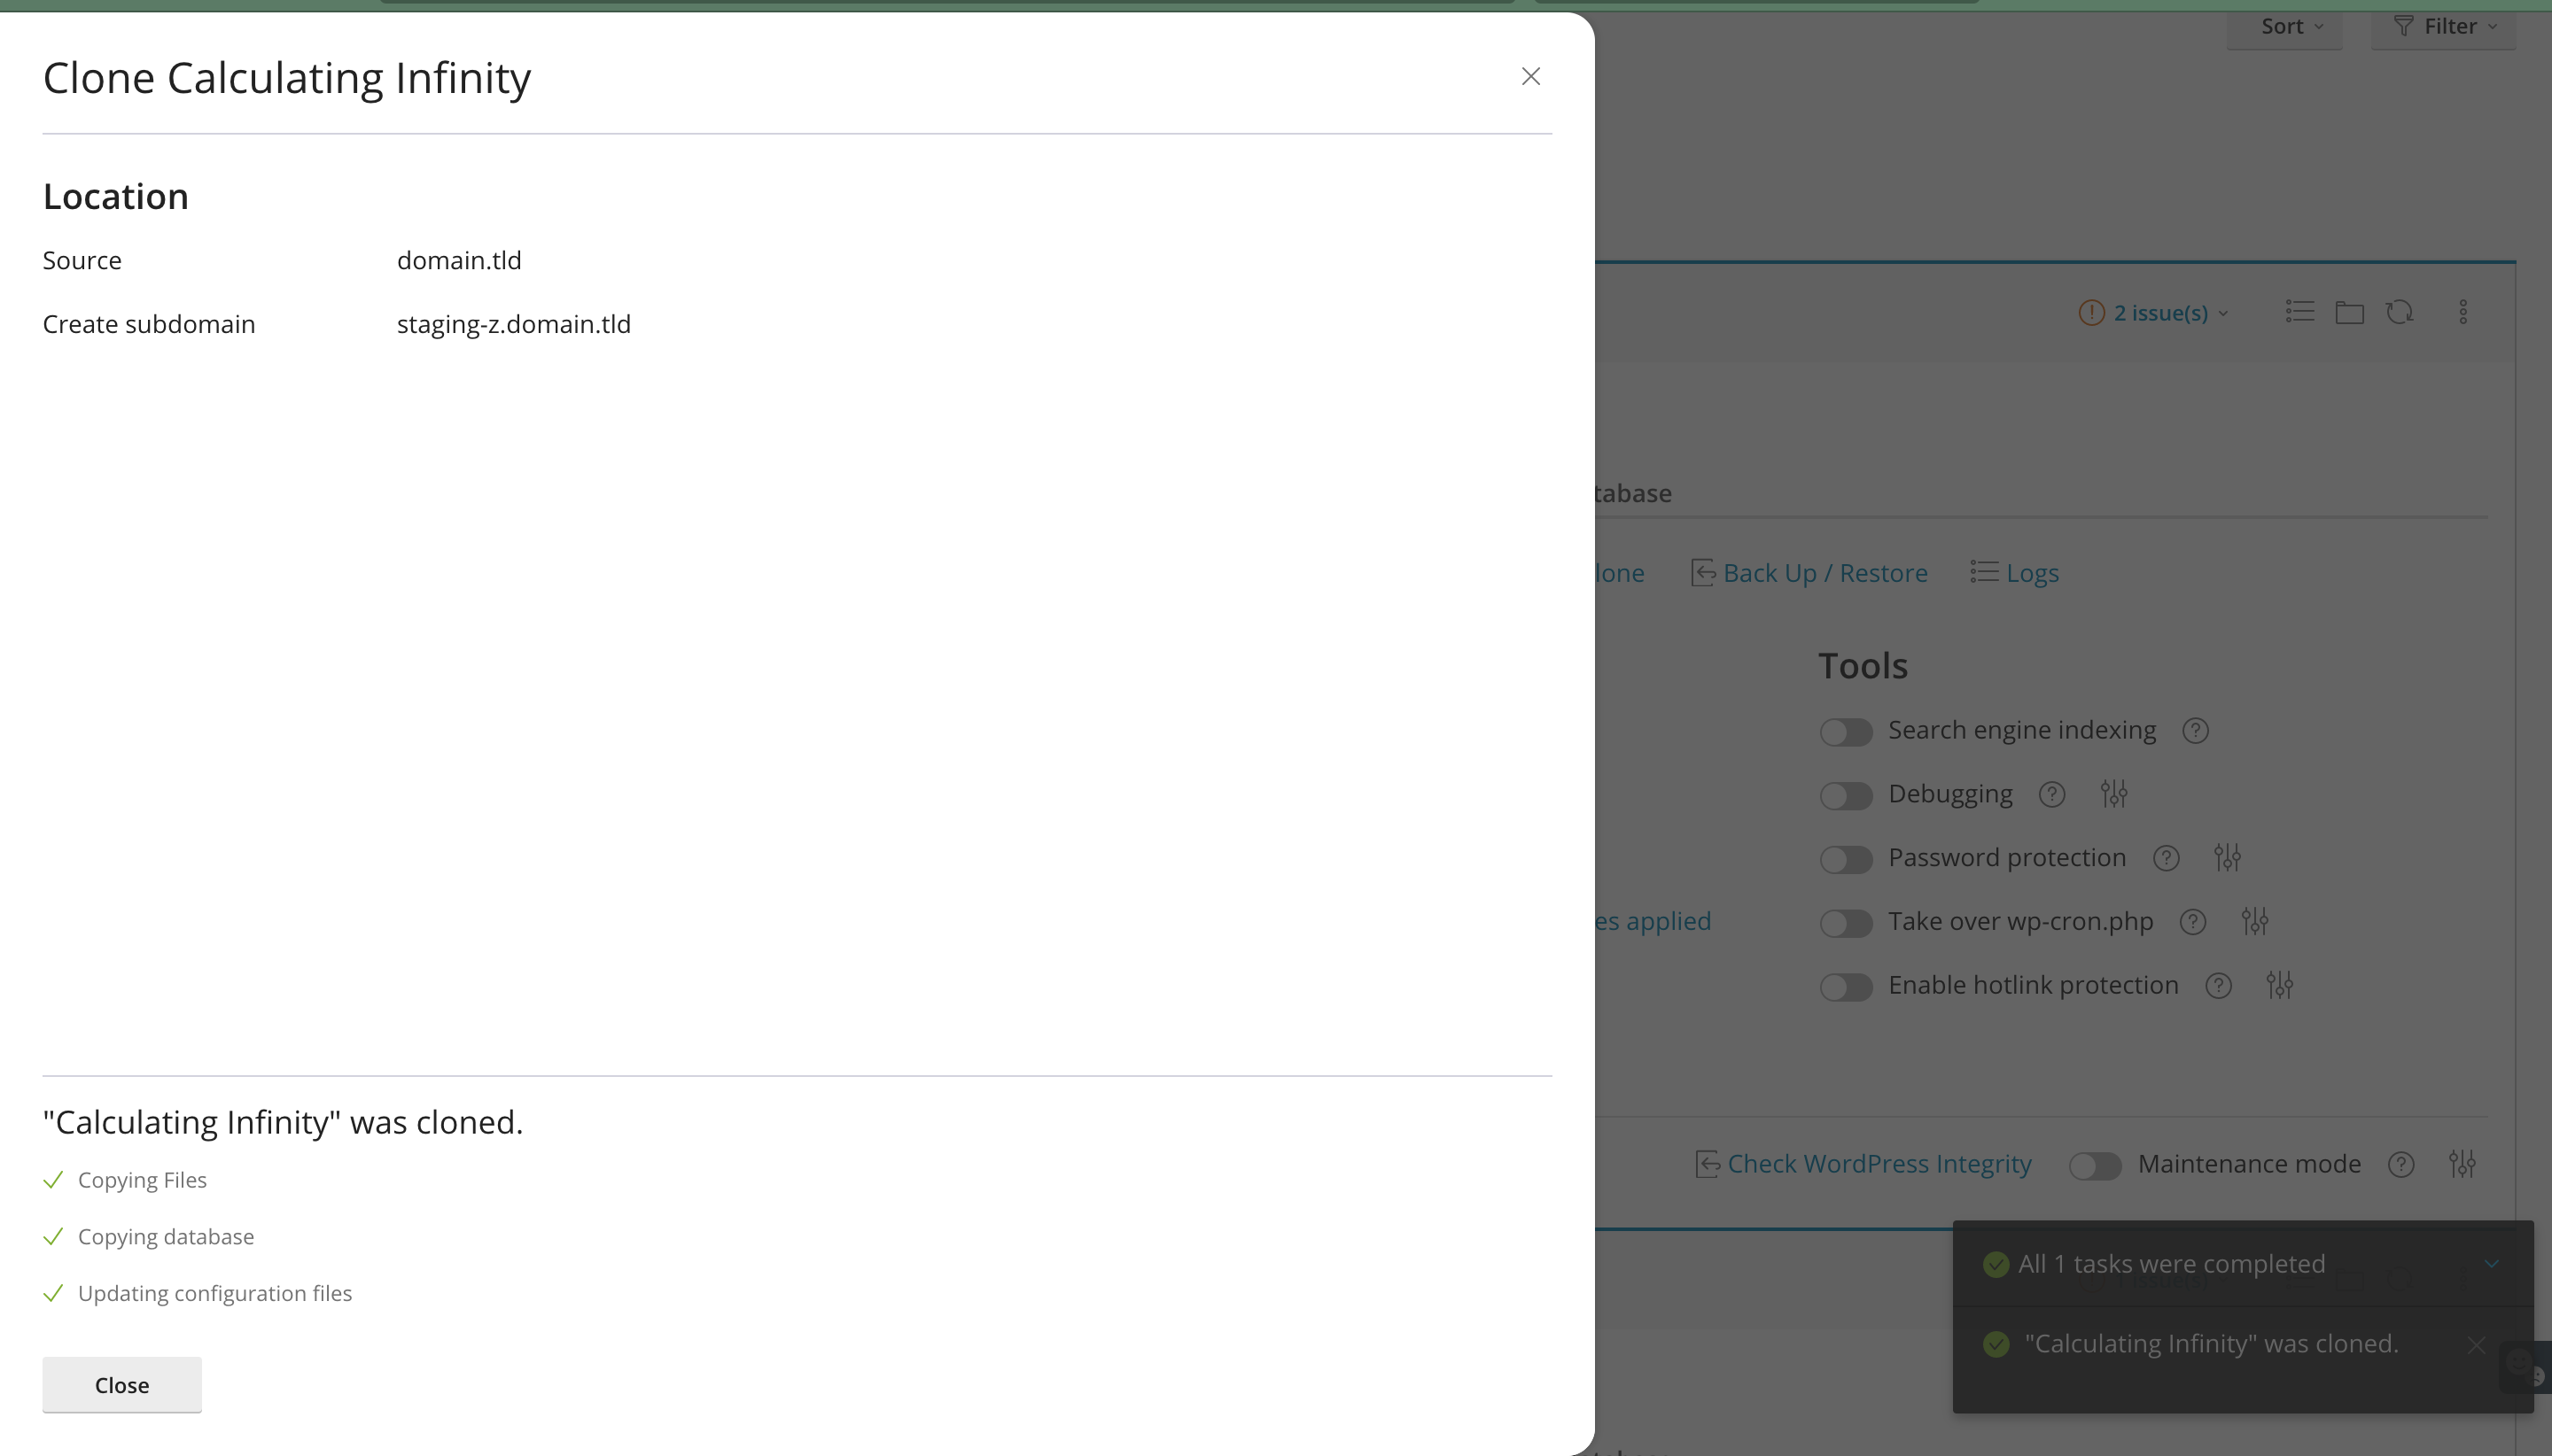Screen dimensions: 2552x1456
Task: Click the refresh icon in the site header
Action: click(x=2399, y=312)
